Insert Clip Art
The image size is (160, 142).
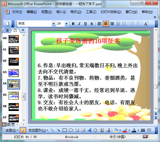coord(102,130)
